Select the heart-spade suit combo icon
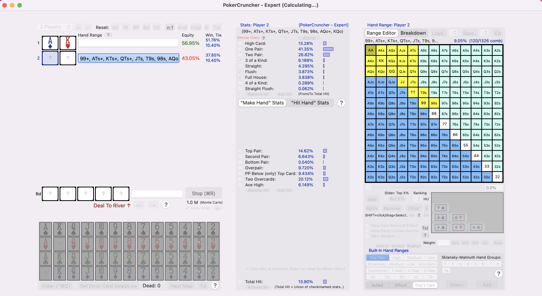Screen dimensions: 542x296 click(x=441, y=208)
